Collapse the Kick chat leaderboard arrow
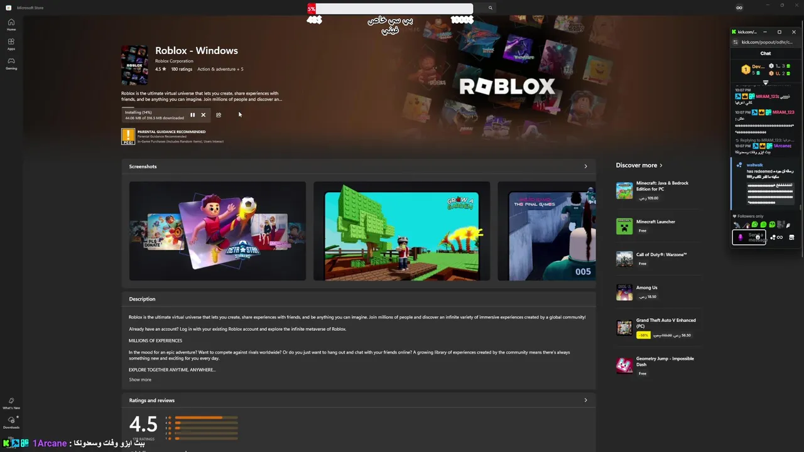The height and width of the screenshot is (452, 804). coord(765,82)
